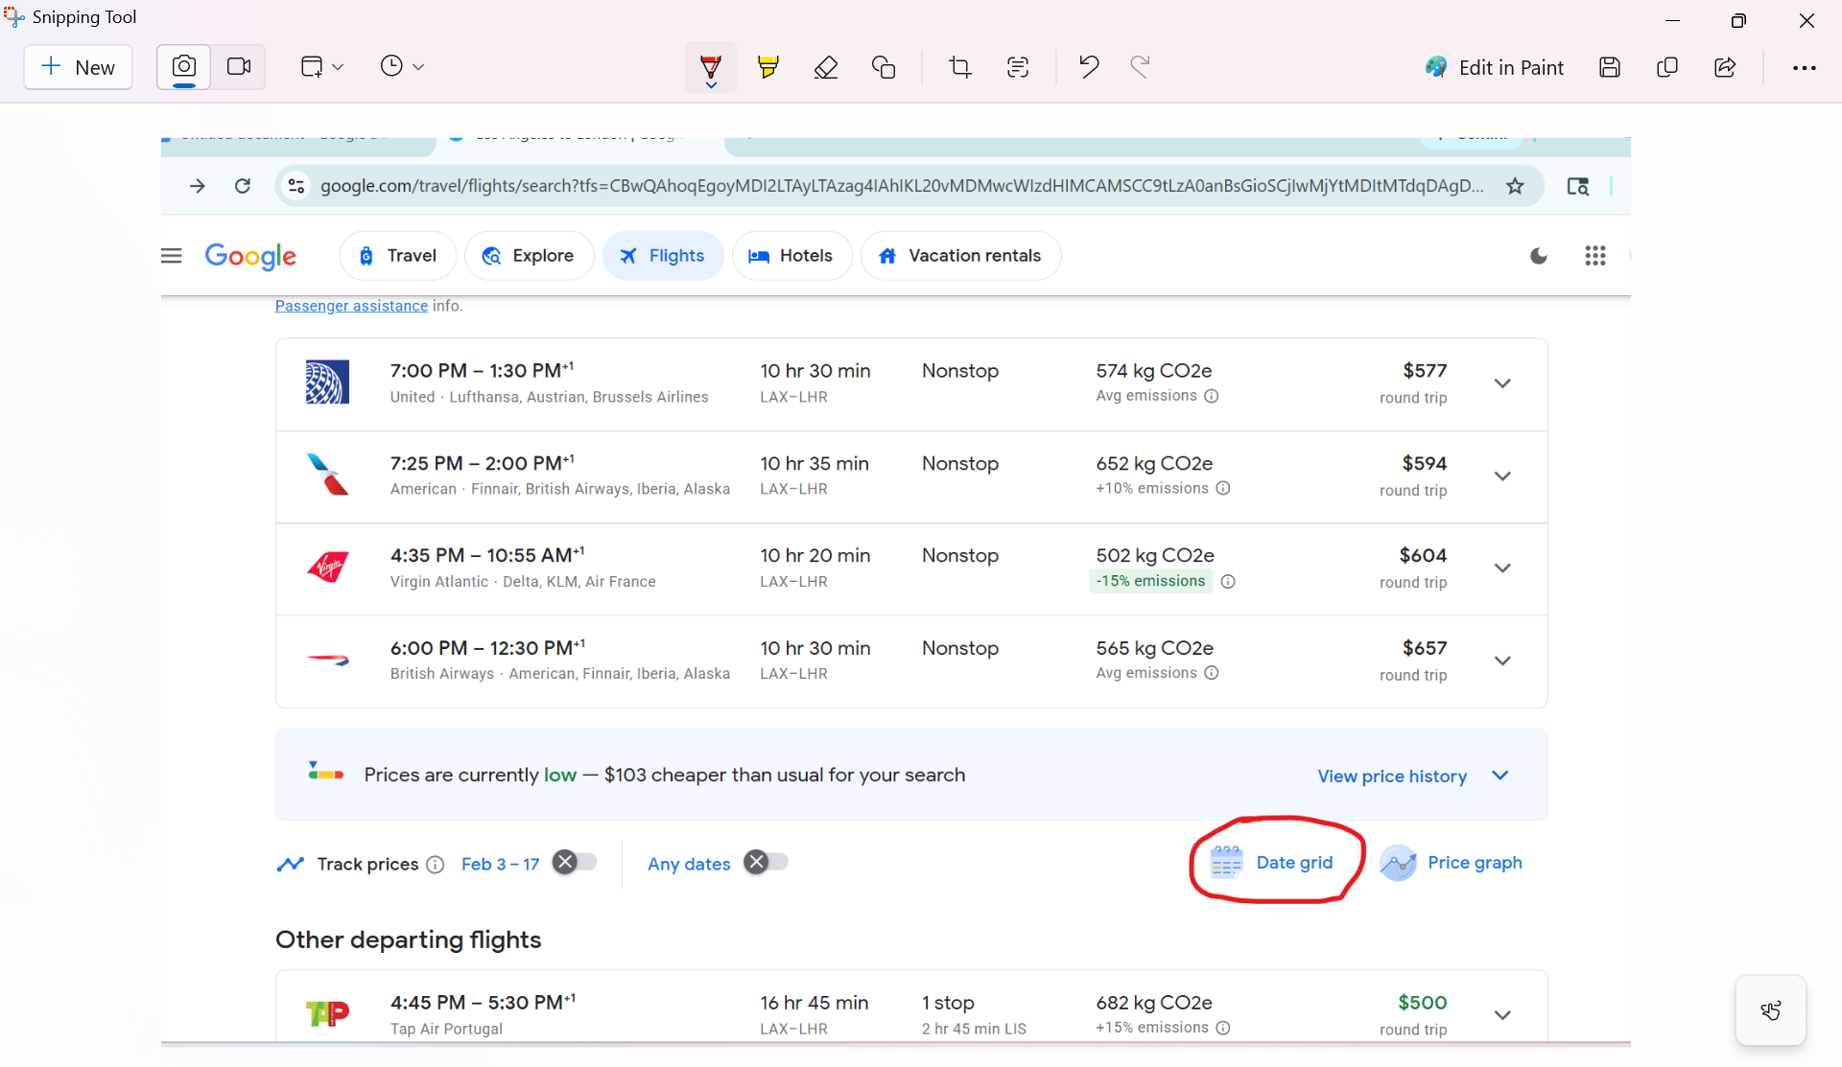Copy the snip to clipboard

point(1667,67)
